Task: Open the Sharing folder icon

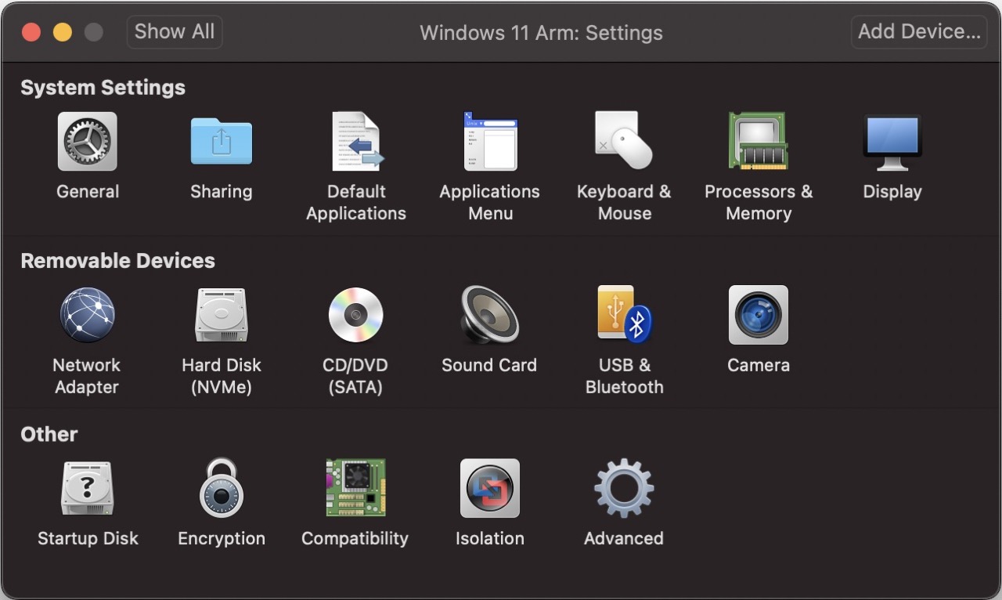Action: [222, 141]
